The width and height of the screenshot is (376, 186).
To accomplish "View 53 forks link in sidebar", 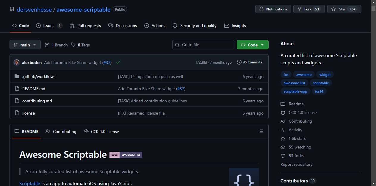I will tap(292, 156).
